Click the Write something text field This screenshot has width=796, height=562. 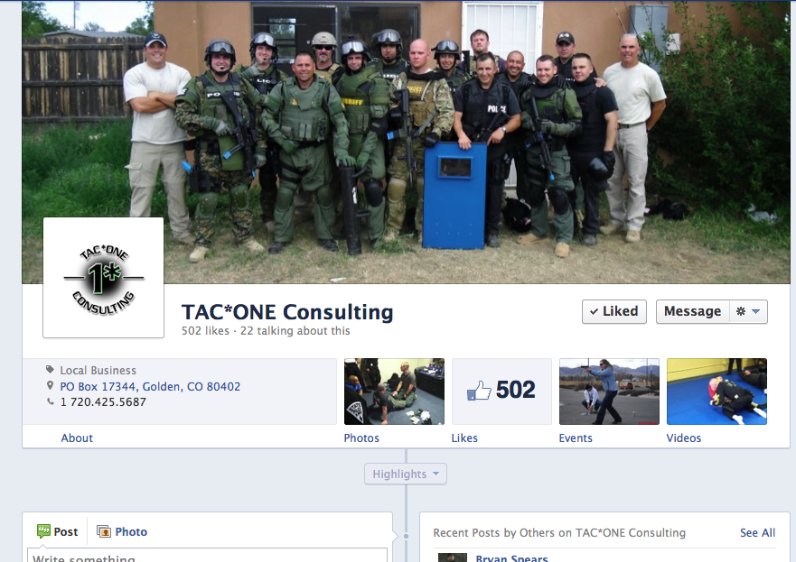(x=207, y=556)
